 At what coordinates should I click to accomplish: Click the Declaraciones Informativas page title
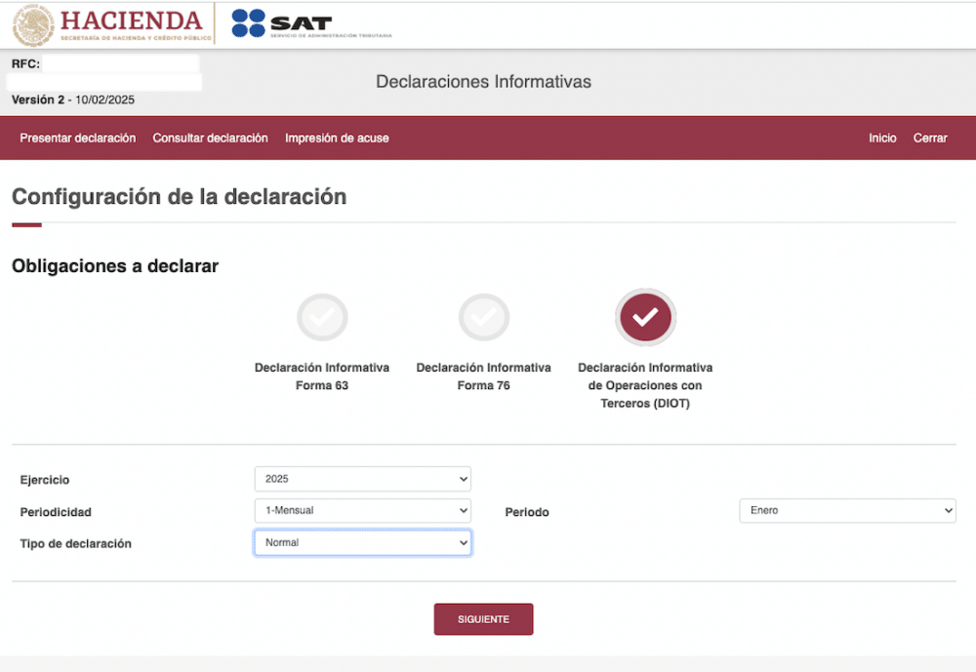coord(484,82)
